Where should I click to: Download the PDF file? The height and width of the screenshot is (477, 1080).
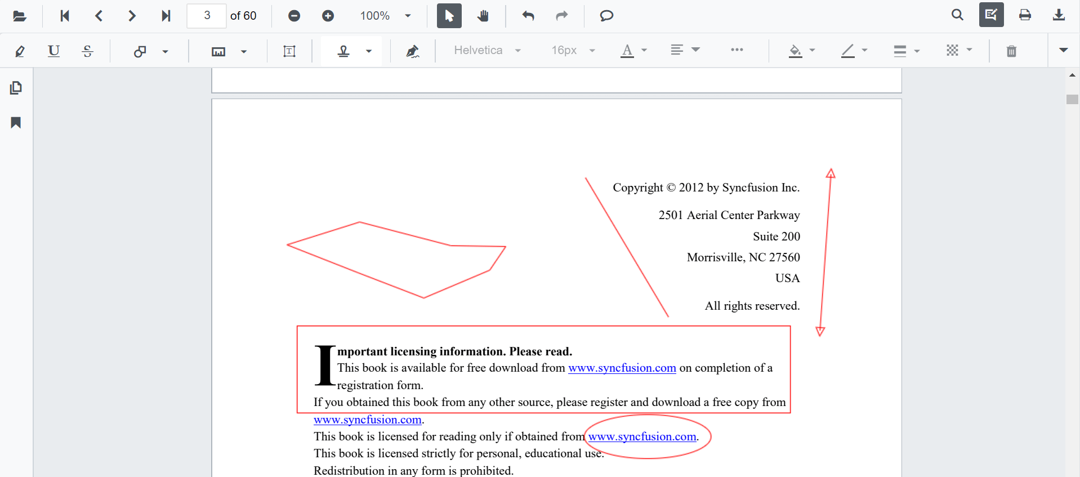(1059, 15)
